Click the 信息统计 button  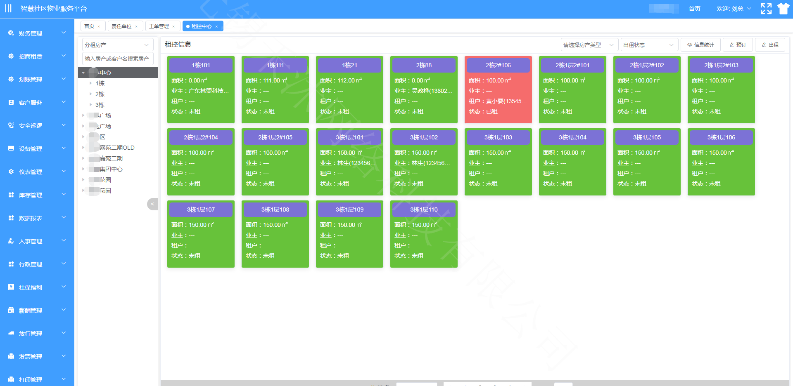(700, 45)
